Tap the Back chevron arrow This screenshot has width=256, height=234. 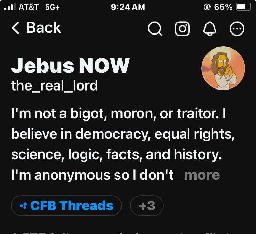click(x=15, y=28)
